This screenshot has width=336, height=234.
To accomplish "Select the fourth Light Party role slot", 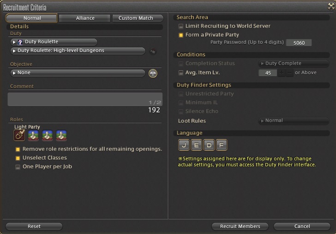I will (61, 135).
